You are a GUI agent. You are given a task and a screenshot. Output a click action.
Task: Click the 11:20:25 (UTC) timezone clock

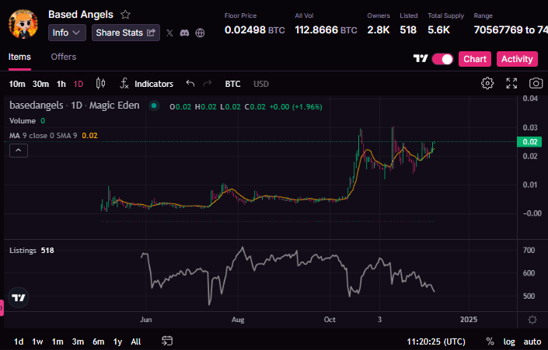click(x=436, y=341)
